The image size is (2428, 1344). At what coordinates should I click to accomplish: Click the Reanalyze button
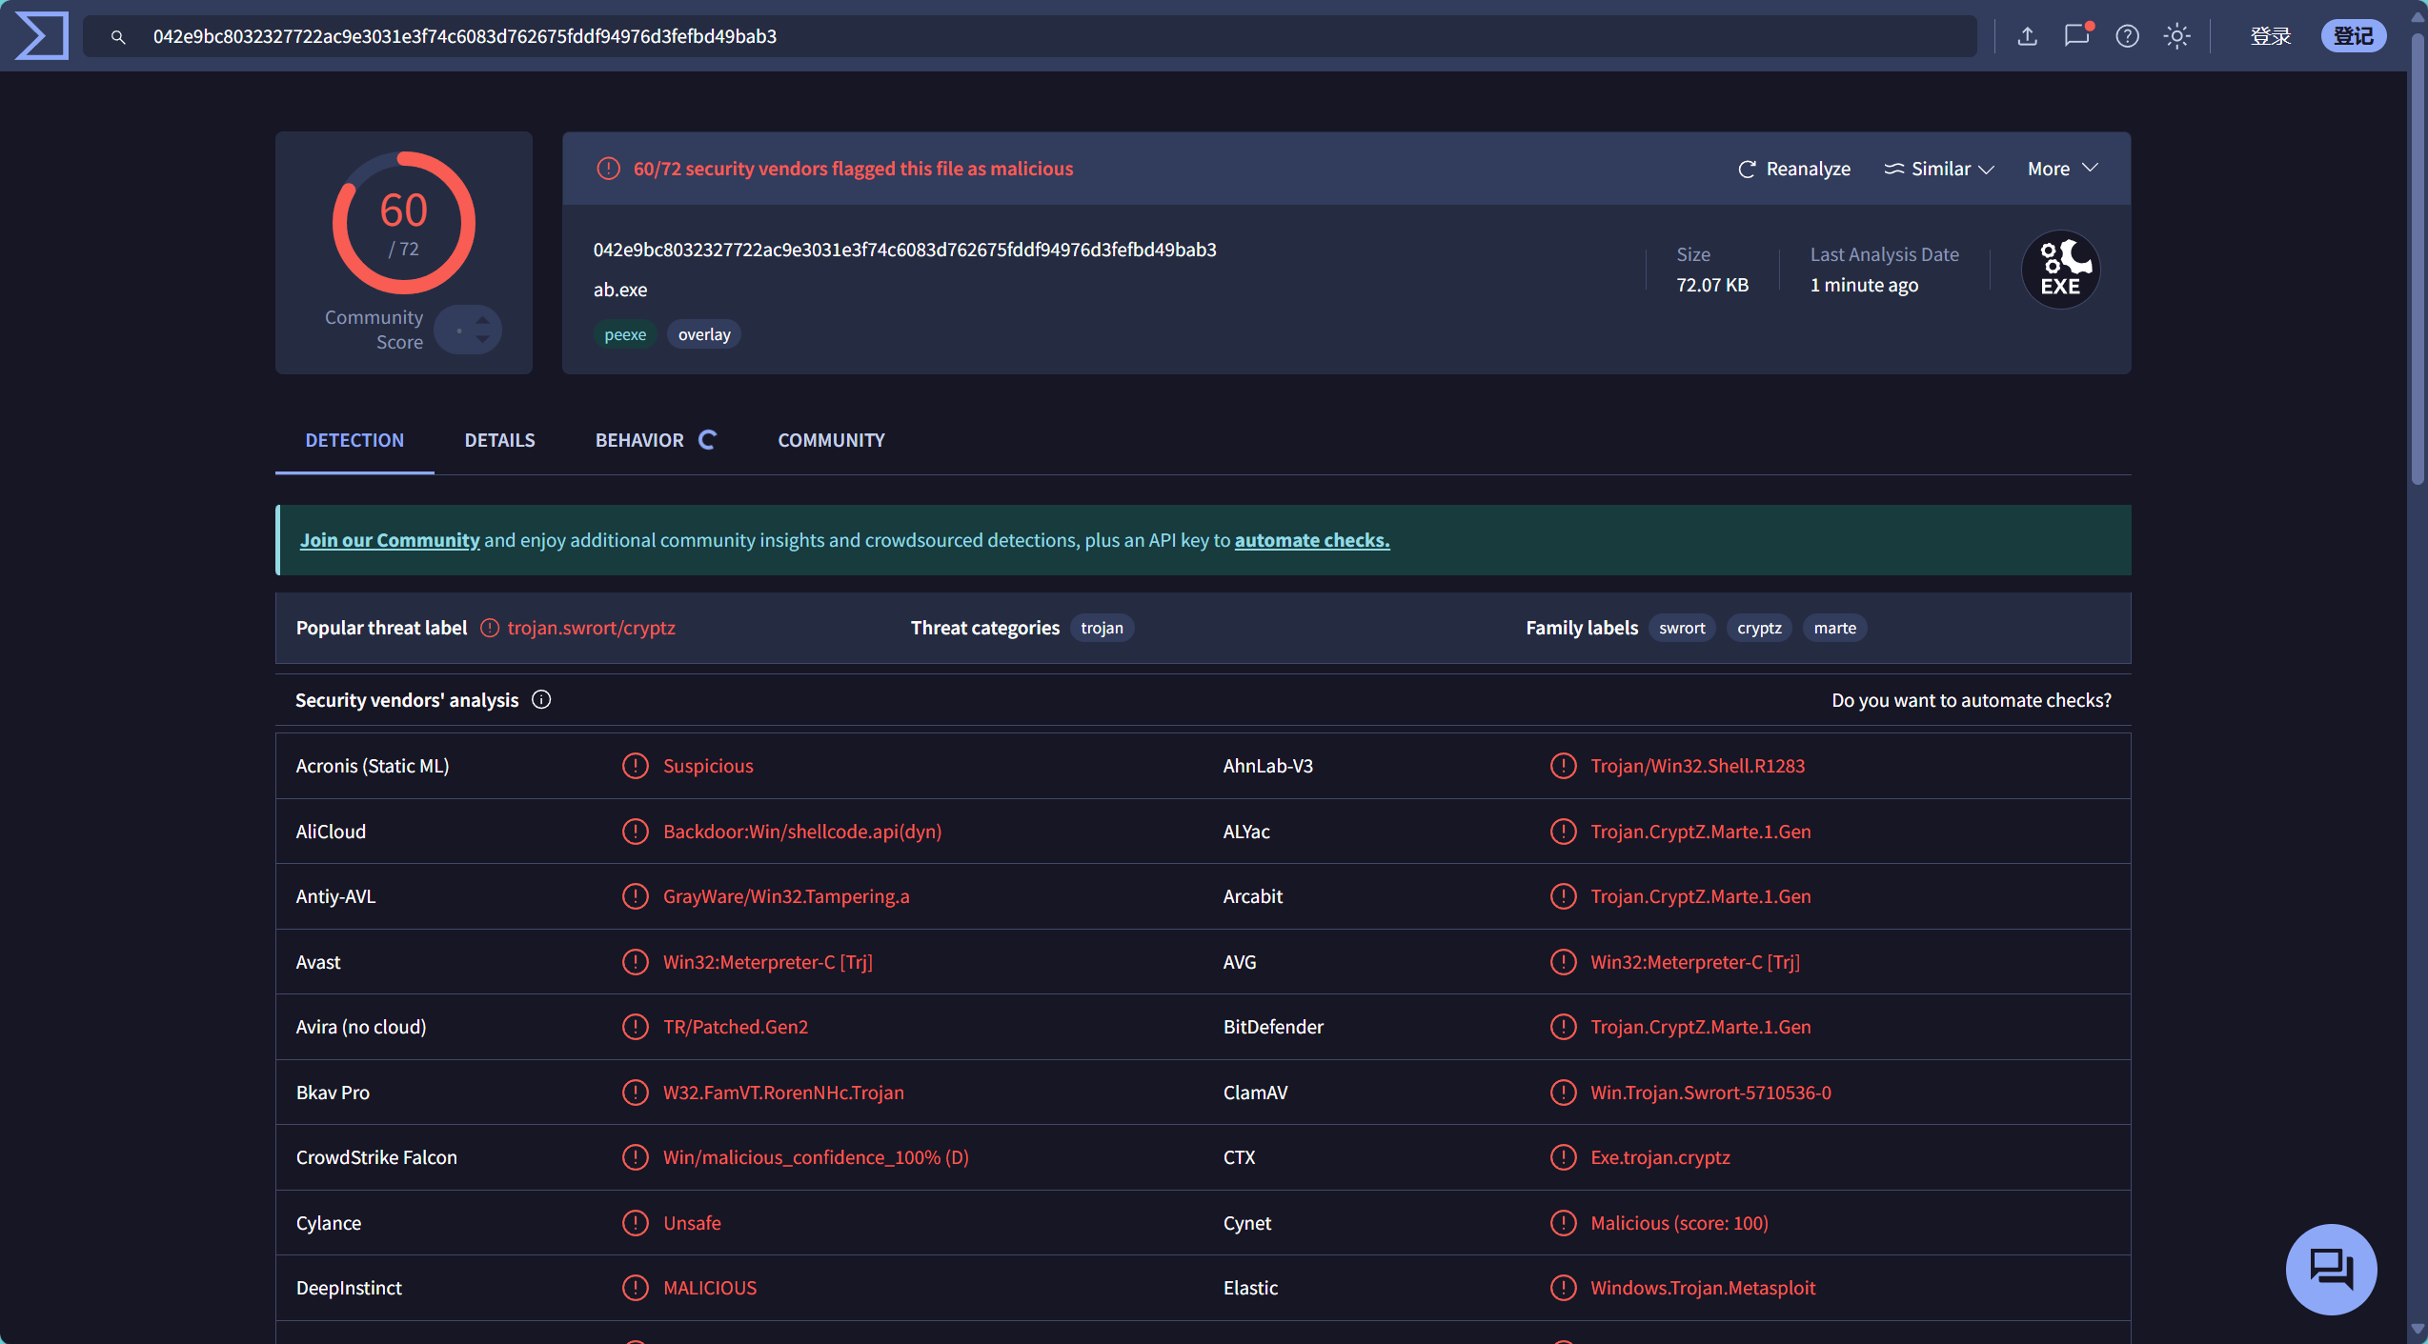coord(1794,169)
